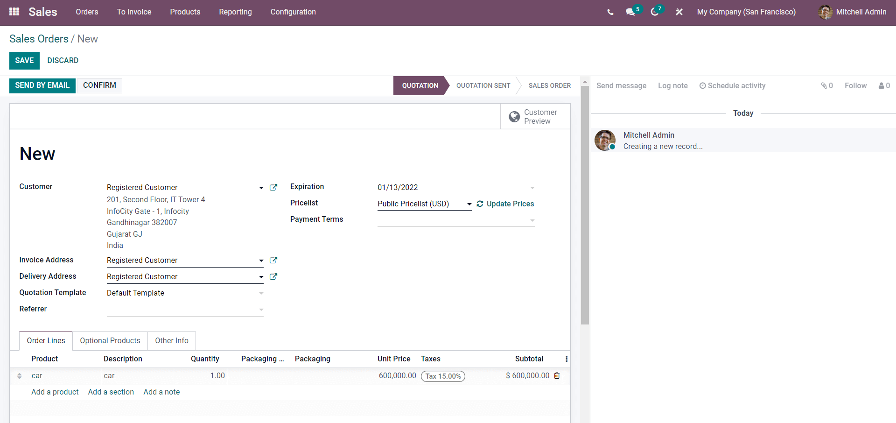Click the Update Prices refresh icon
896x423 pixels.
click(x=480, y=204)
